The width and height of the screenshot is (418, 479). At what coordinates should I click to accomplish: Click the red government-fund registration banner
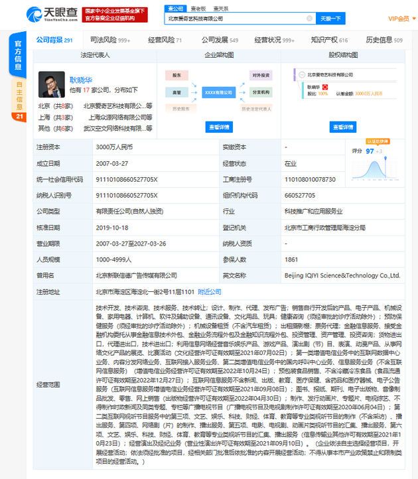click(x=115, y=15)
